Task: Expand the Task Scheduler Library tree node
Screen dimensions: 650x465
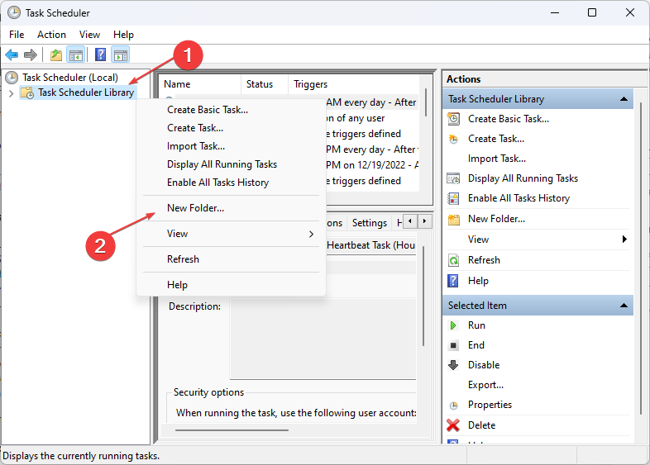Action: click(12, 93)
